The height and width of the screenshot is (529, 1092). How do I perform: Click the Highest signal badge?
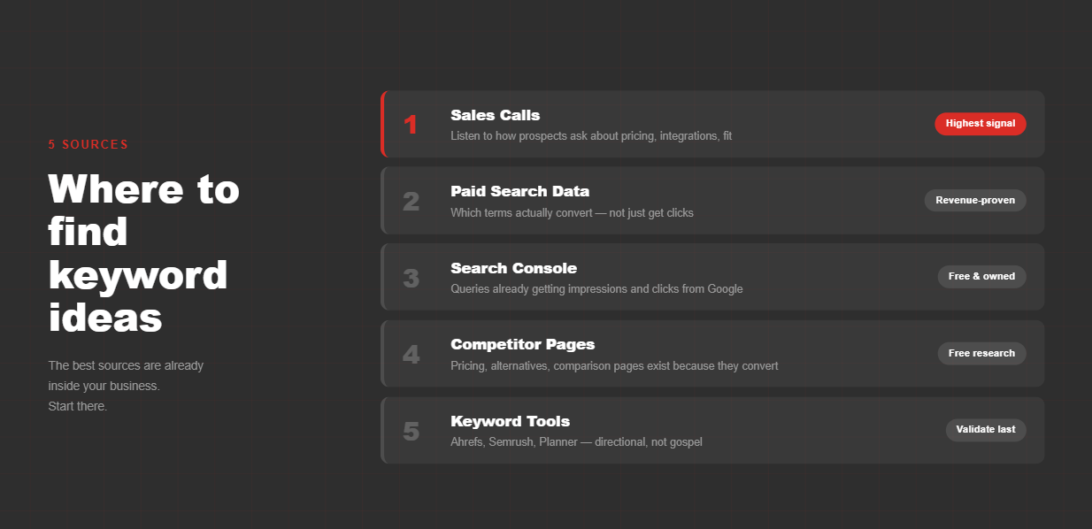coord(980,124)
